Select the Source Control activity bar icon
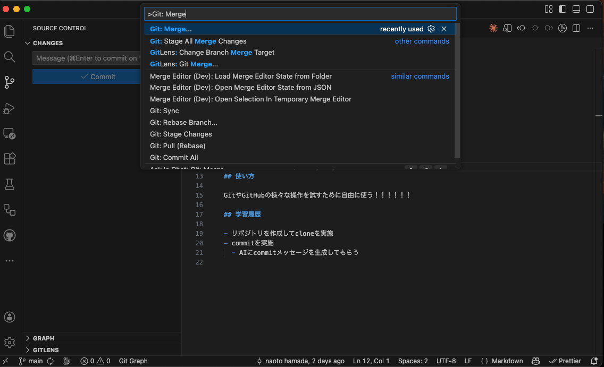The image size is (604, 367). click(10, 82)
